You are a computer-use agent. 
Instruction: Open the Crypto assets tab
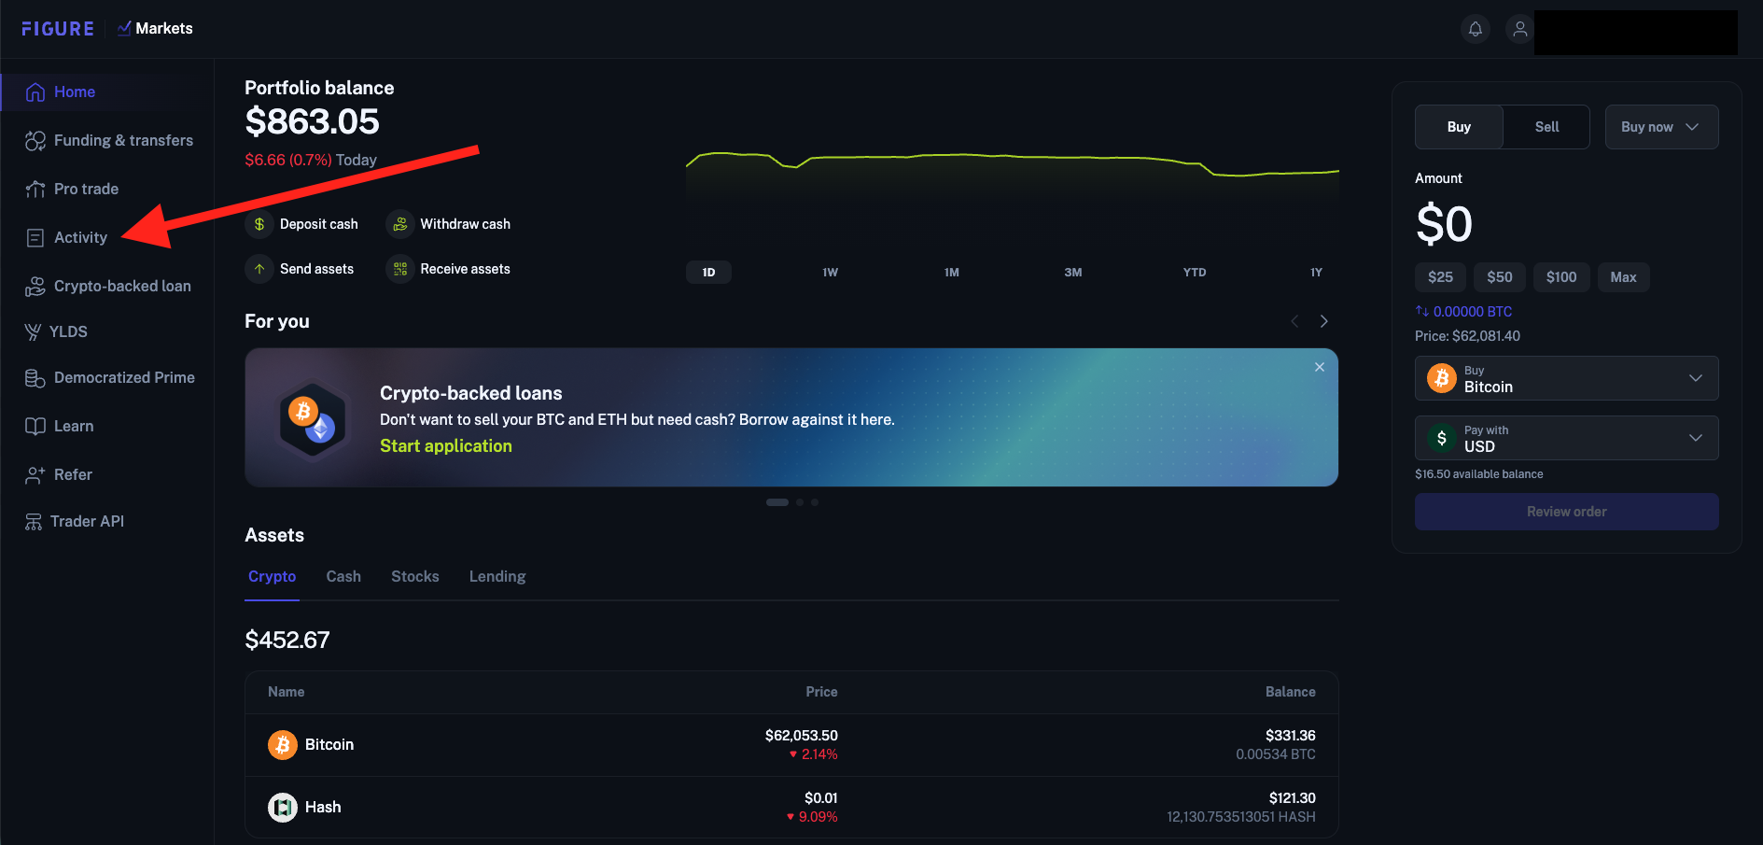pos(272,576)
